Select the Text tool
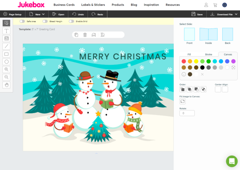Screen dimensions: 240x170 point(6,31)
